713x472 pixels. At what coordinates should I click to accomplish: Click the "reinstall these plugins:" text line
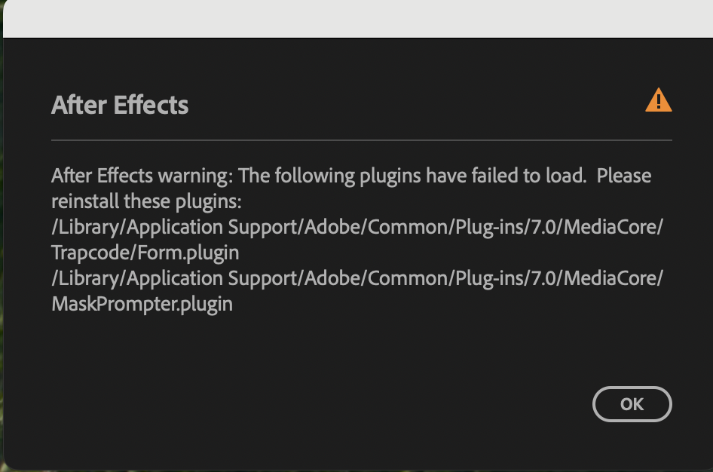tap(146, 202)
